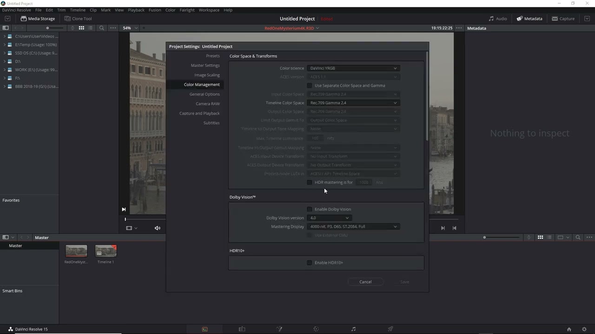
Task: Enable HDR10+ checkbox
Action: click(310, 263)
